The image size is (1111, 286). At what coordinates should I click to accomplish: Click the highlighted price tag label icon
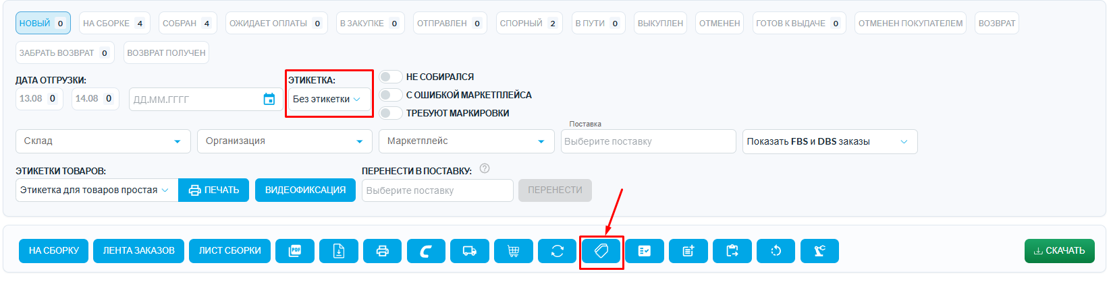point(601,251)
